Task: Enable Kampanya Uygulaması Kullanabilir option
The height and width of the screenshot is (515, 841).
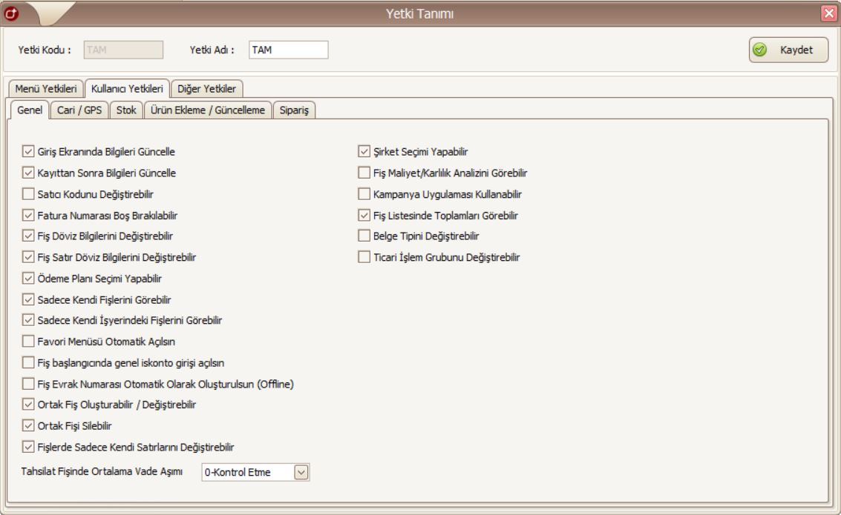Action: (364, 194)
